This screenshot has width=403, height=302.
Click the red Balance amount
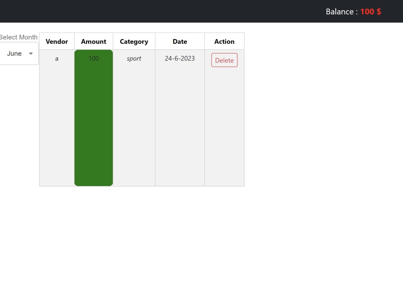tap(370, 12)
